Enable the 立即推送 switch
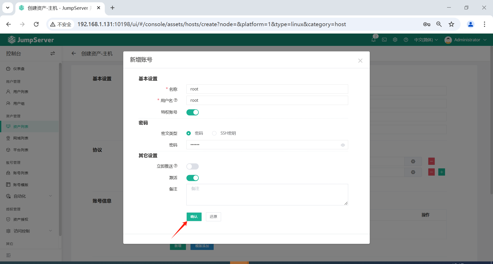This screenshot has height=264, width=493. point(193,167)
